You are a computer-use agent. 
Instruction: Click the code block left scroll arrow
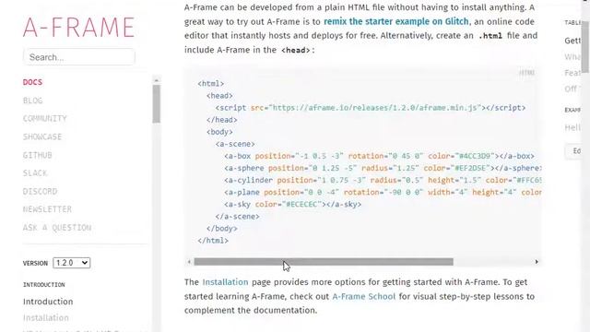tap(189, 262)
